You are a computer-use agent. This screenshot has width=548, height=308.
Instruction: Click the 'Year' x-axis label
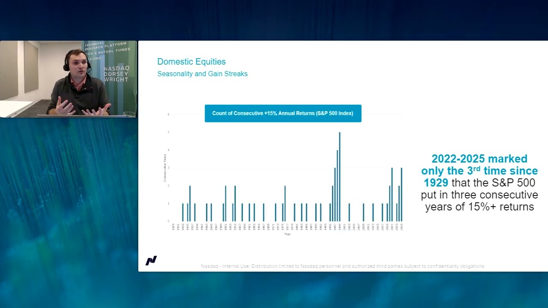coord(287,234)
